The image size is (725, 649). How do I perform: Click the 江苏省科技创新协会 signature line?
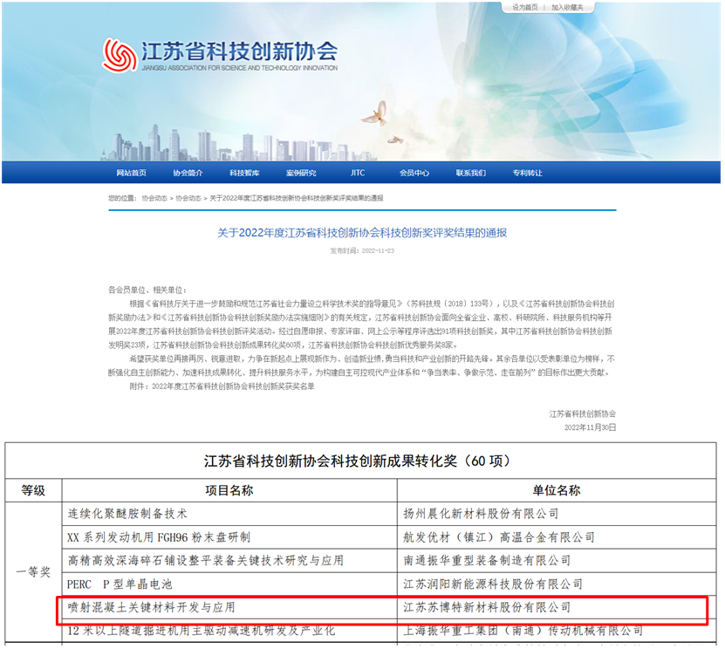583,413
